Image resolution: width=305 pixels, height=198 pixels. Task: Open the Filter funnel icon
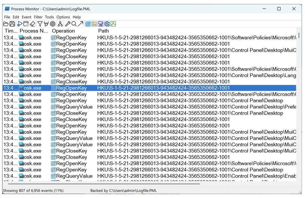(40, 24)
